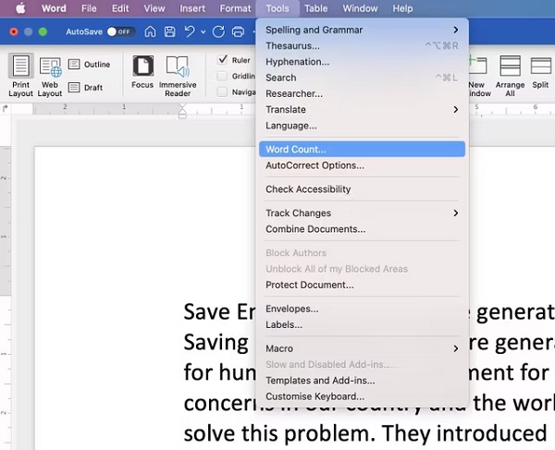Viewport: 555px width, 450px height.
Task: Click the Undo arrow icon
Action: click(190, 31)
